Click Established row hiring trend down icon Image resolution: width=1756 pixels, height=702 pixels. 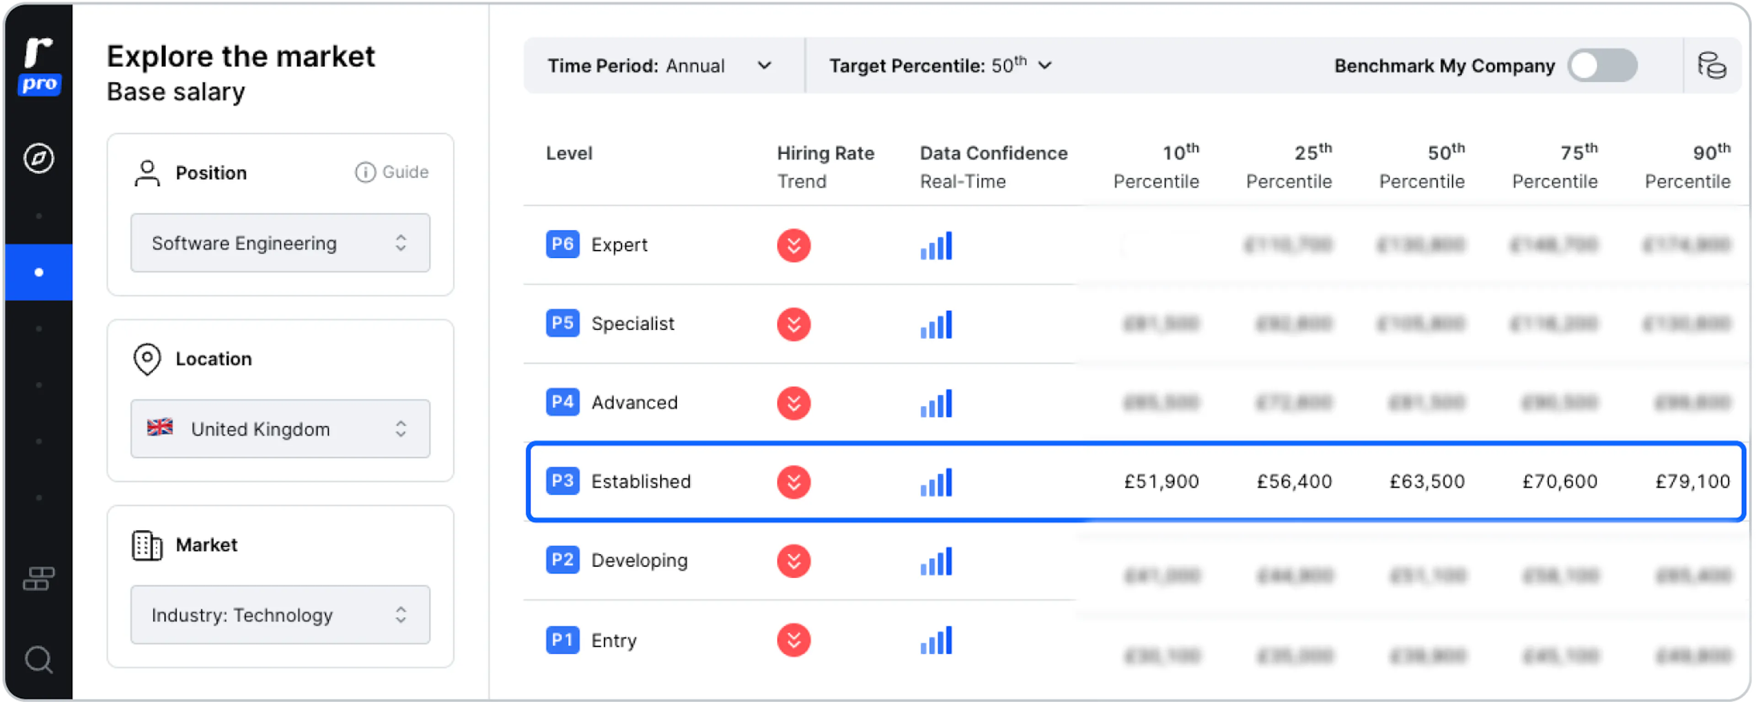[x=793, y=482]
